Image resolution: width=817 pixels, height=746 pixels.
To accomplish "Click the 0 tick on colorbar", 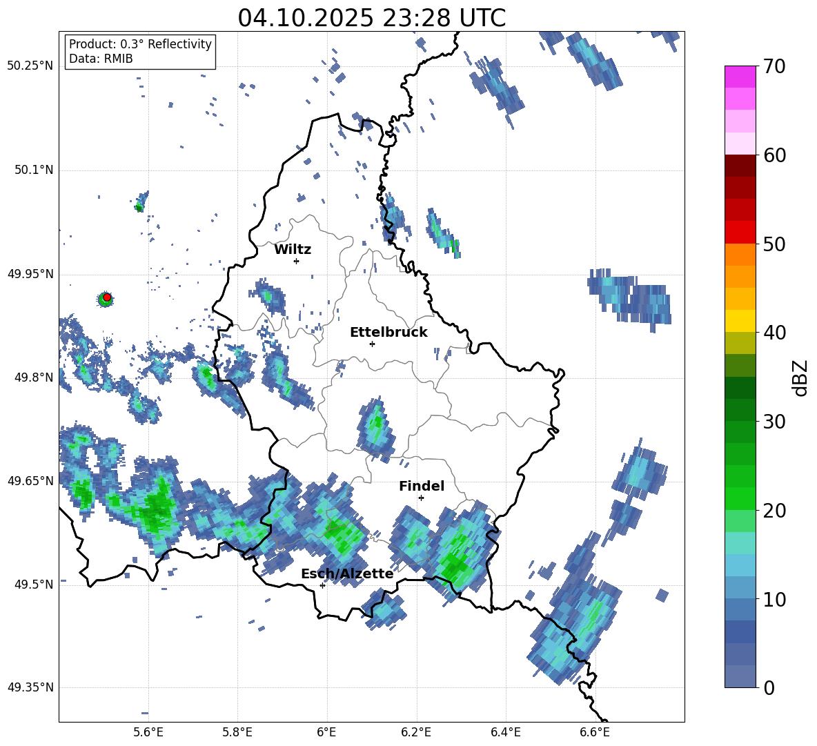I will tap(769, 687).
